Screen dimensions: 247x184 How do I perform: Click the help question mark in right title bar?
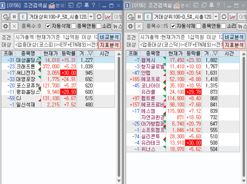(218, 5)
